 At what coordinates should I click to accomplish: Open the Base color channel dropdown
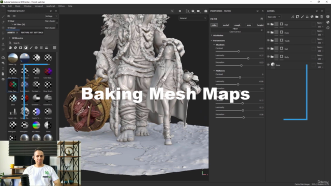coord(274,17)
